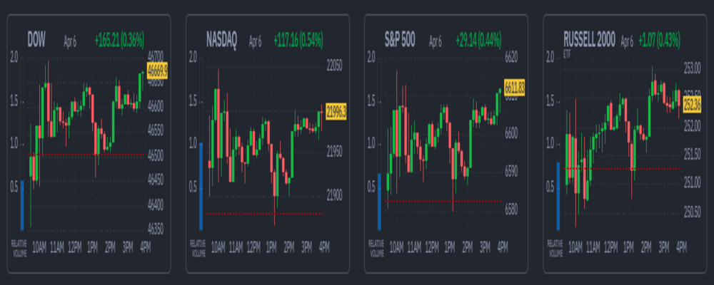
Task: Click the 2PM time label on NASDAQ chart
Action: pyautogui.click(x=288, y=247)
